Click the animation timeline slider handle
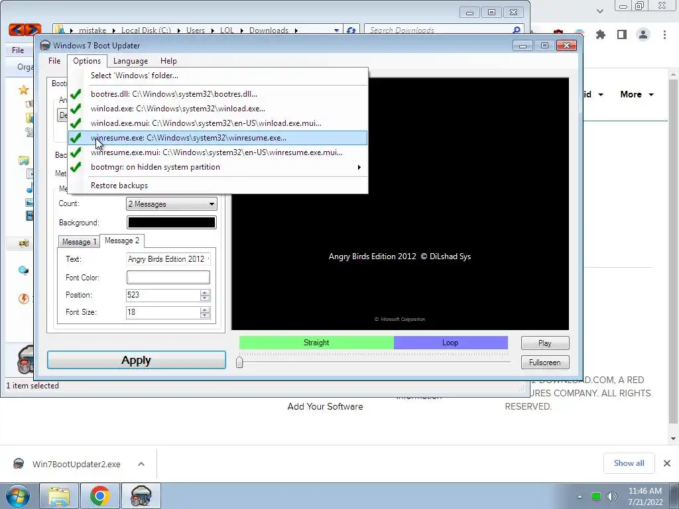 tap(239, 362)
